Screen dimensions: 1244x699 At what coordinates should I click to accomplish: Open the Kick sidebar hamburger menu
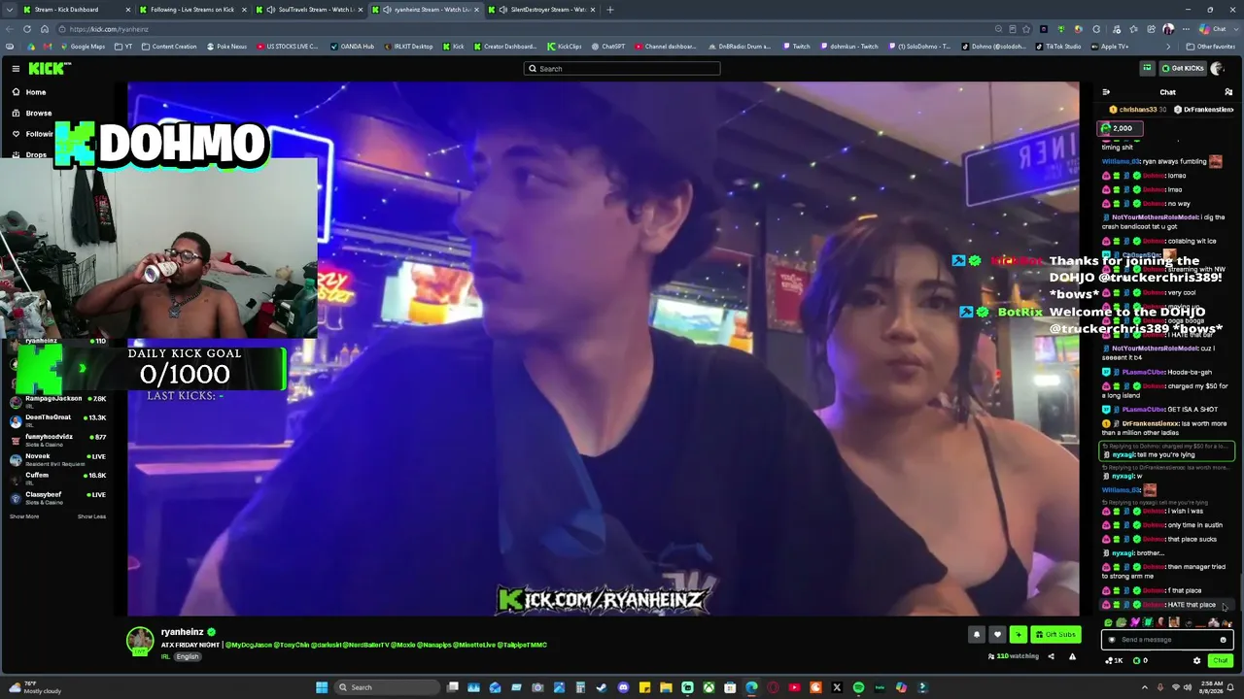[x=16, y=68]
